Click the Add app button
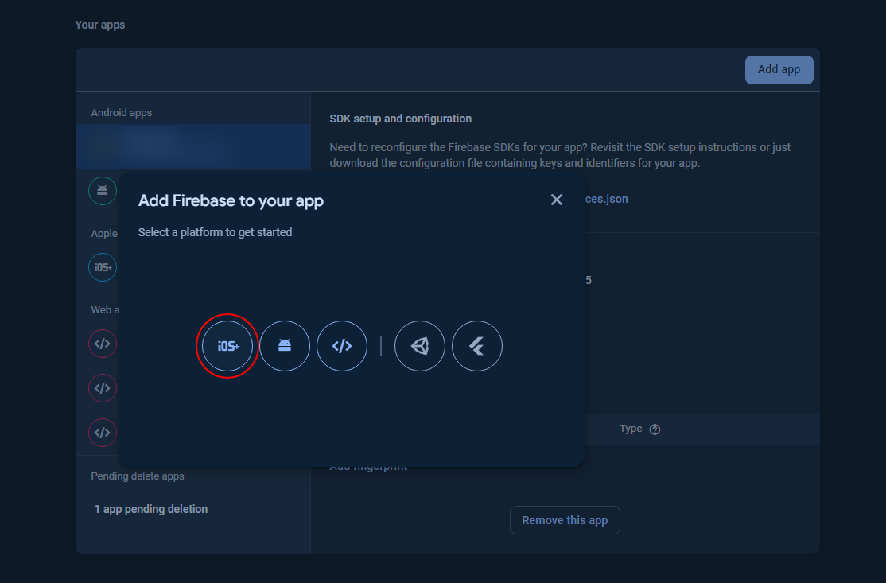The height and width of the screenshot is (583, 886). pyautogui.click(x=779, y=70)
